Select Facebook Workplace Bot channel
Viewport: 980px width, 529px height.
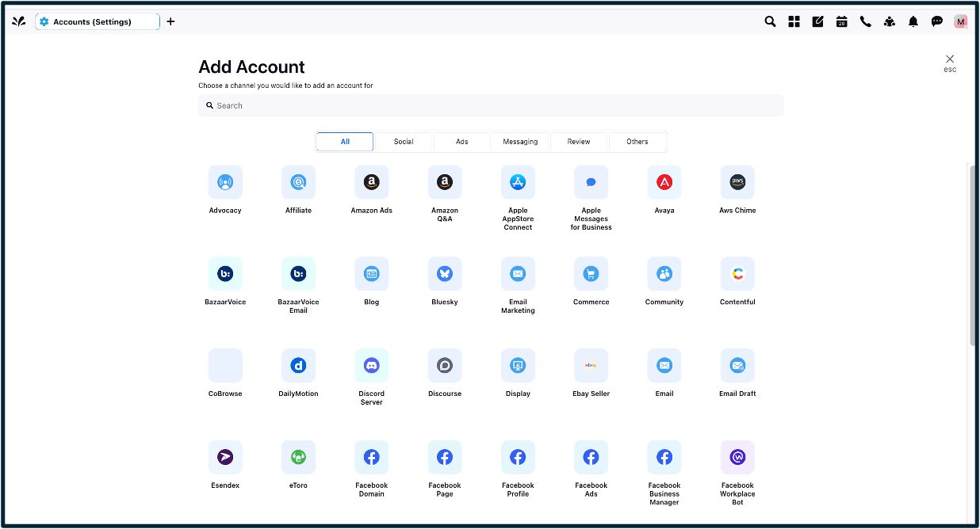737,457
